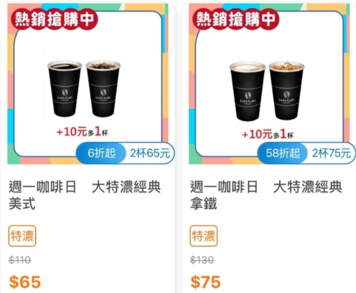The image size is (356, 293).
Task: Tap the hot Americano cup picture
Action: click(65, 89)
